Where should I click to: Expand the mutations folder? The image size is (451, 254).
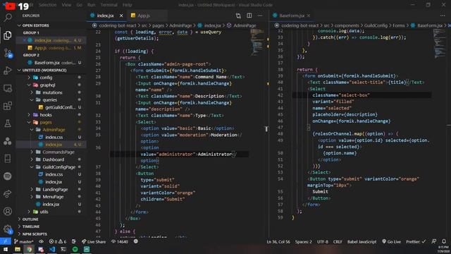(x=51, y=92)
